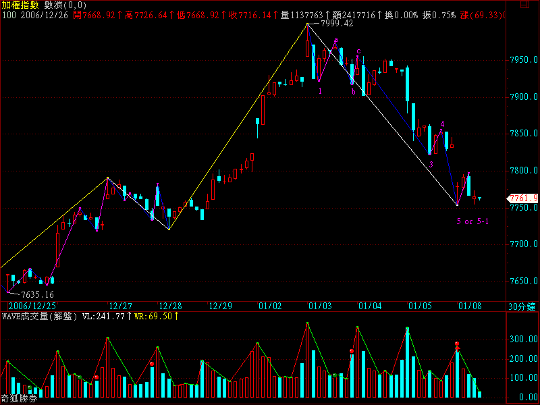The height and width of the screenshot is (405, 540).
Task: Click the 7635.16 low price marker
Action: click(x=37, y=294)
